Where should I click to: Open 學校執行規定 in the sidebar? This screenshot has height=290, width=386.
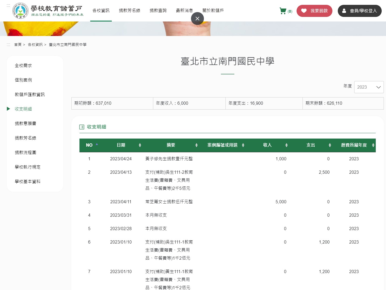pyautogui.click(x=28, y=167)
